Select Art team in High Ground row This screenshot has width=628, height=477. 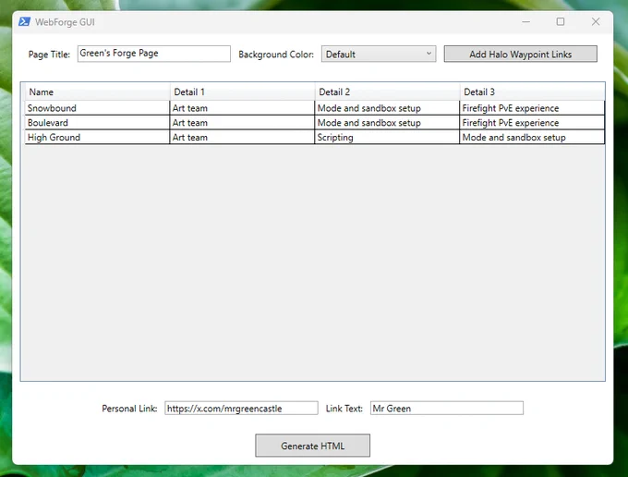point(242,137)
